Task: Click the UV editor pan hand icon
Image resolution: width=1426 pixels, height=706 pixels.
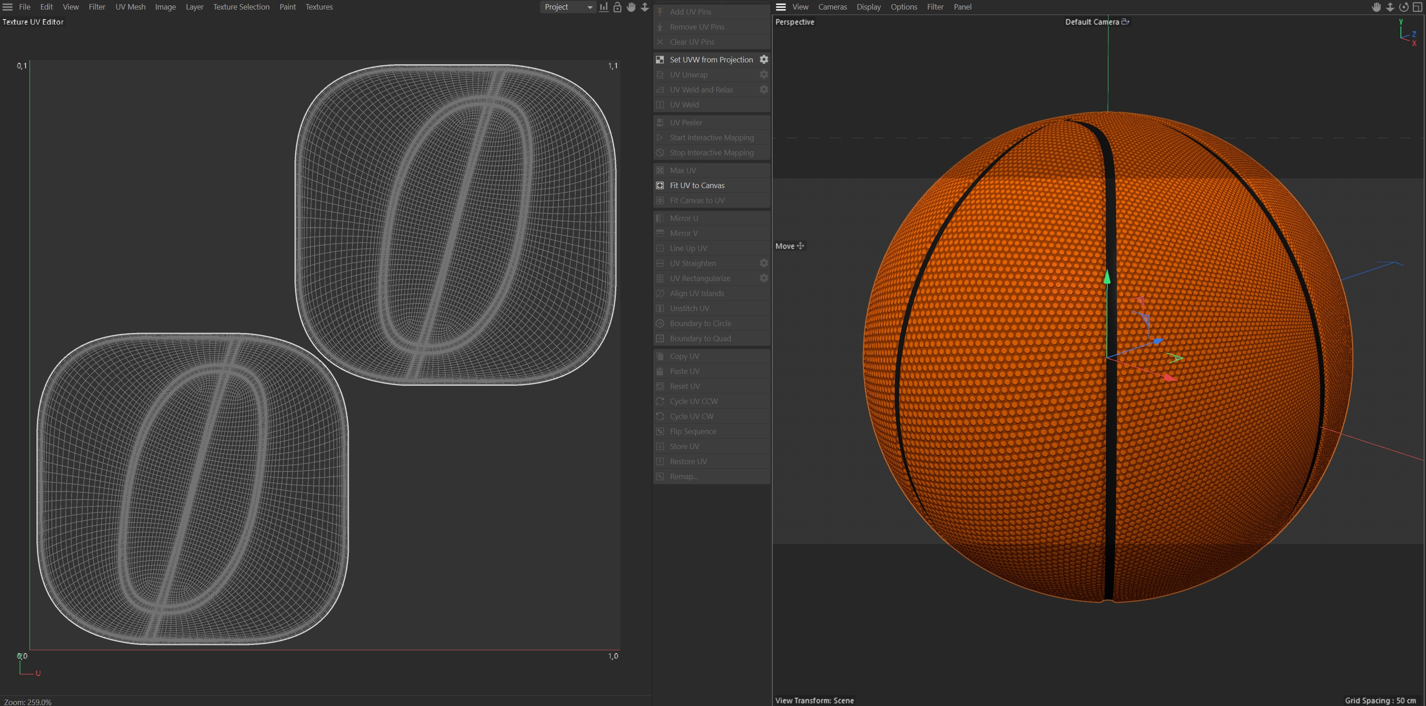Action: point(631,7)
